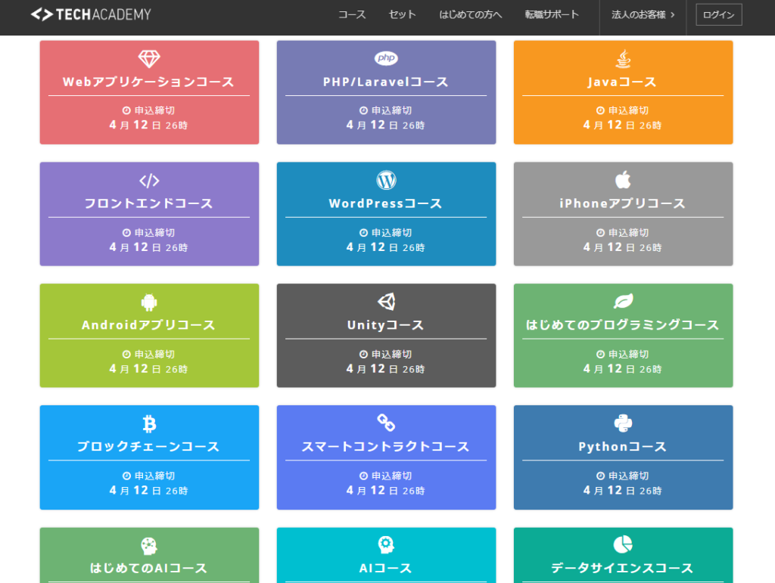Image resolution: width=775 pixels, height=583 pixels.
Task: Open the AIコース title
Action: (386, 568)
